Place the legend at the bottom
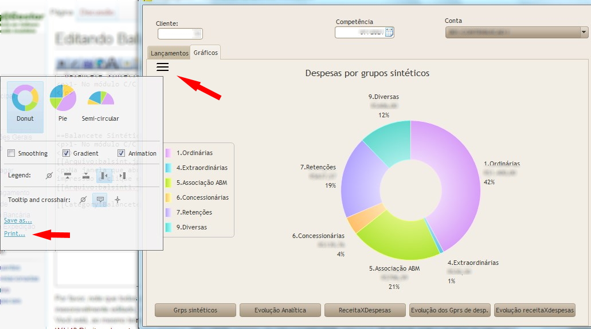 click(86, 176)
